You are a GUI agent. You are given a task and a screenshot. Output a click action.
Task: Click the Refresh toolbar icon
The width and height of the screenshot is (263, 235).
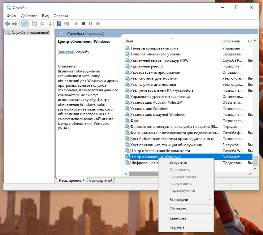point(42,24)
